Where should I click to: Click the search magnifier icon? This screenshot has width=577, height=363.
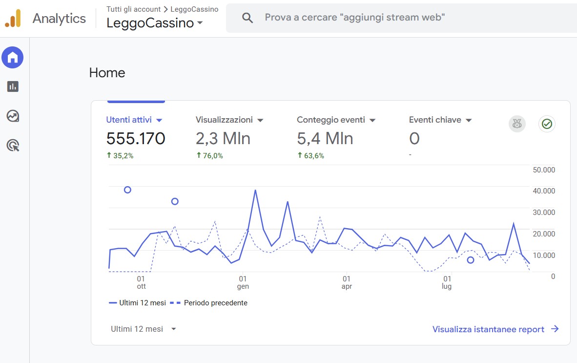pyautogui.click(x=248, y=18)
